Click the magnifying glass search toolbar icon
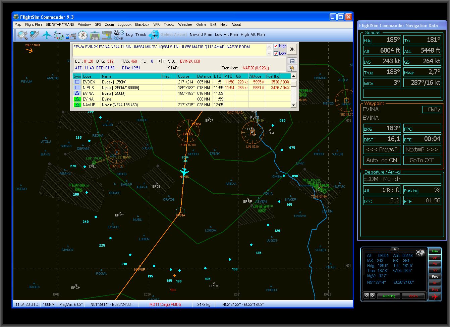This screenshot has width=450, height=327. pos(22,35)
